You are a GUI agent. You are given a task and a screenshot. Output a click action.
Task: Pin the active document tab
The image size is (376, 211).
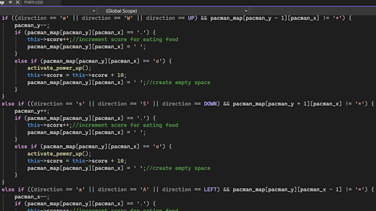click(11, 2)
